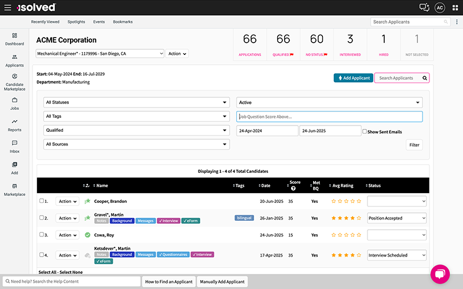Switch to the Spotlights tab

click(x=76, y=22)
